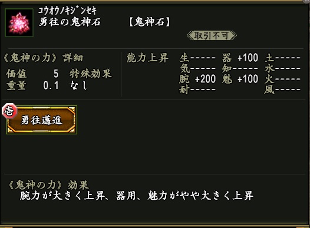Screen dimensions: 310x228
Task: Click the 能力上昇 label
Action: pos(147,58)
